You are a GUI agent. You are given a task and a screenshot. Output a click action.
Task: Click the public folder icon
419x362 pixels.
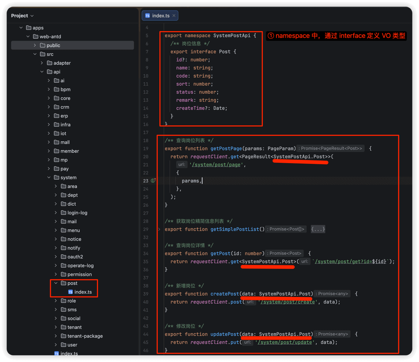[43, 45]
